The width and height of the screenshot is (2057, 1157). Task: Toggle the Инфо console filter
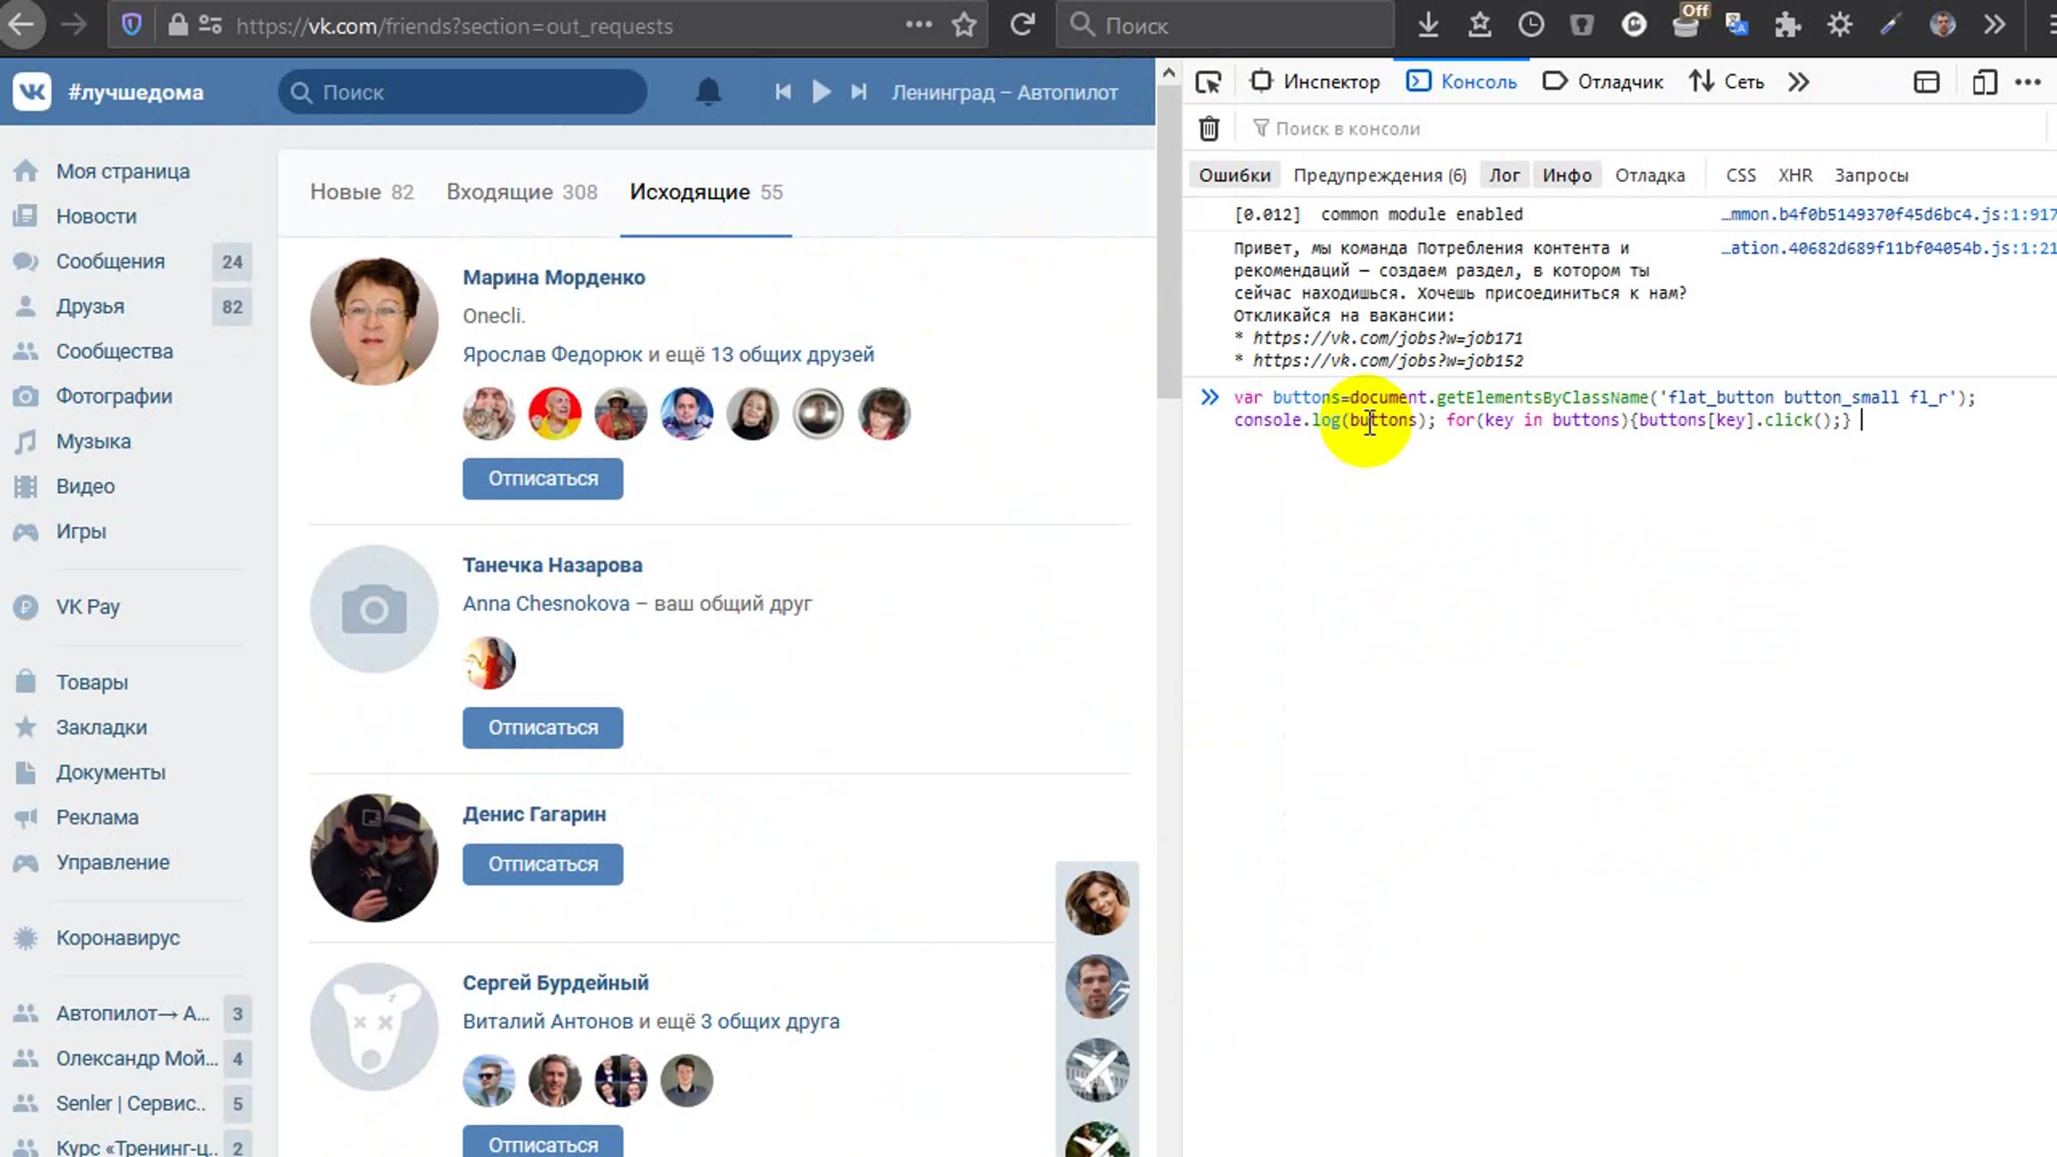point(1567,175)
